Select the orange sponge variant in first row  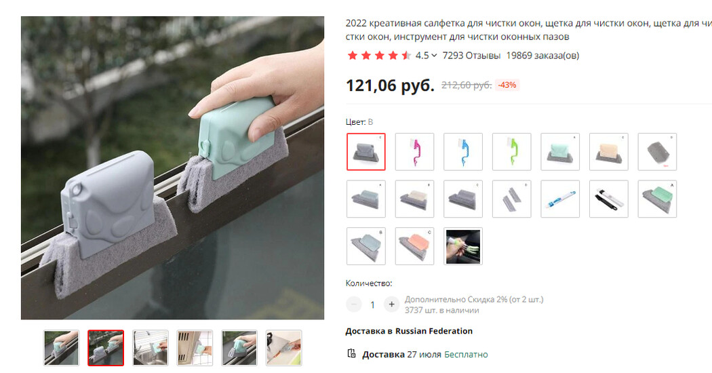609,152
